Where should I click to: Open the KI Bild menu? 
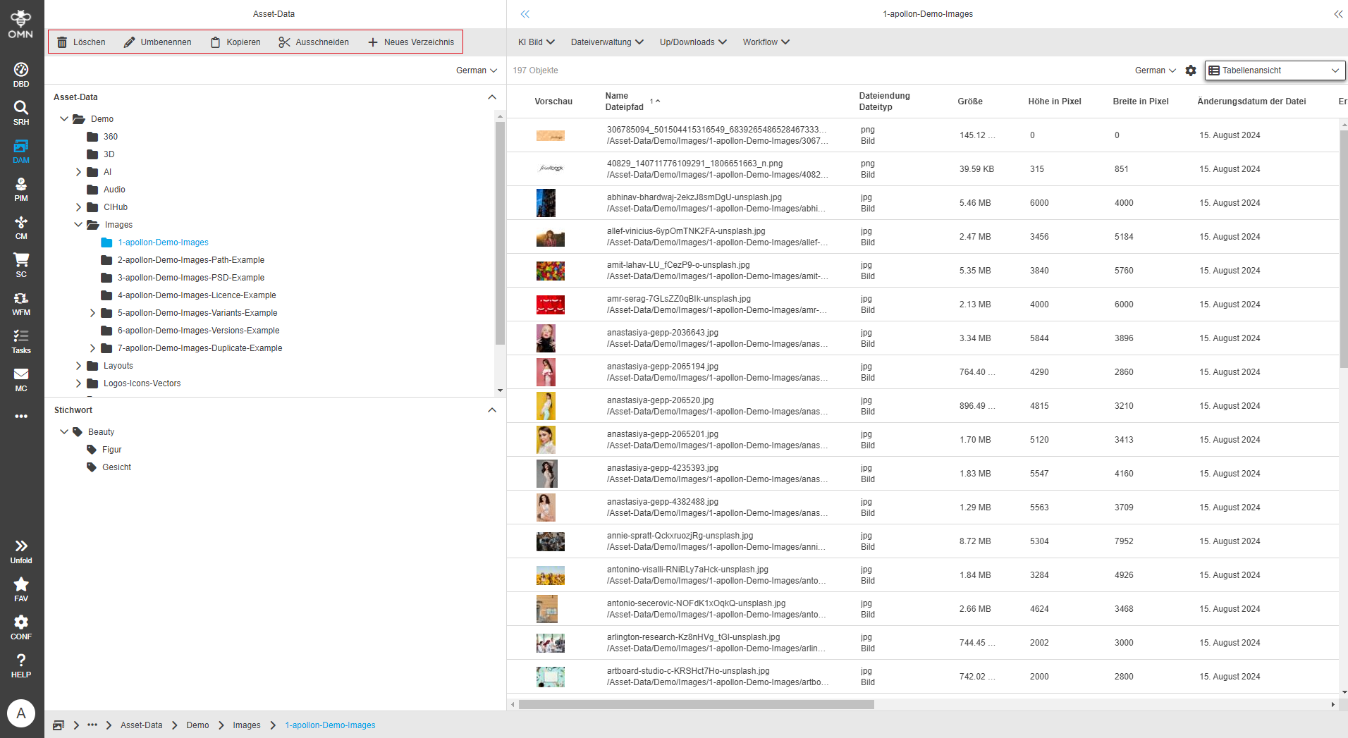(x=535, y=42)
